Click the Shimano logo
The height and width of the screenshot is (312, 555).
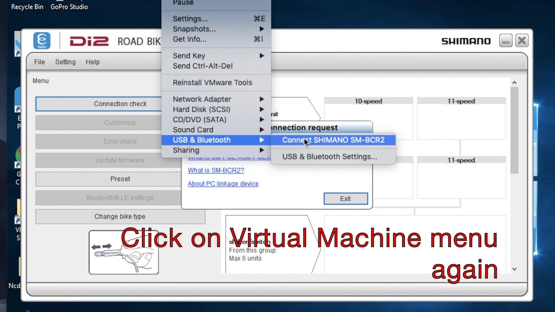pyautogui.click(x=466, y=41)
